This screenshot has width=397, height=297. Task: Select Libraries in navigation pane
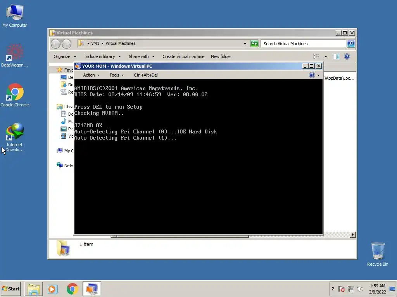coord(65,107)
